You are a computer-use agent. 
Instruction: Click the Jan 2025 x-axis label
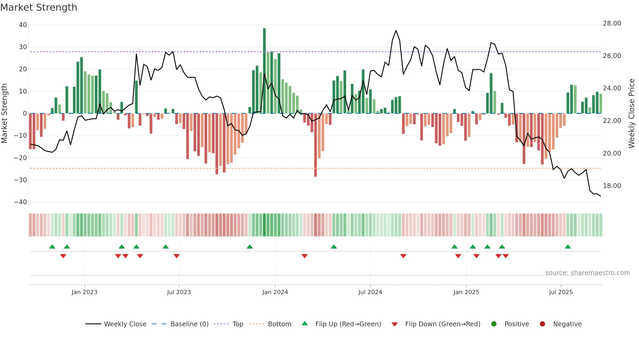click(466, 292)
